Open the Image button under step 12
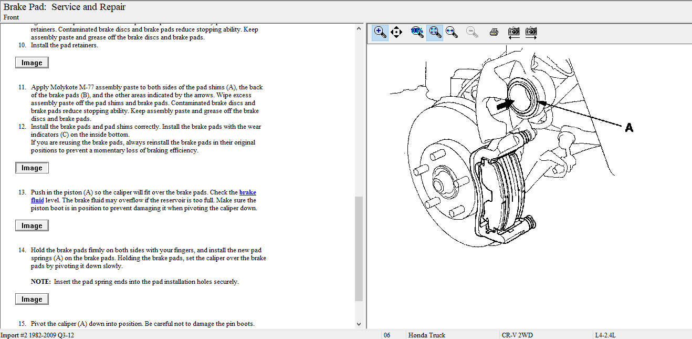Image resolution: width=692 pixels, height=339 pixels. tap(32, 168)
